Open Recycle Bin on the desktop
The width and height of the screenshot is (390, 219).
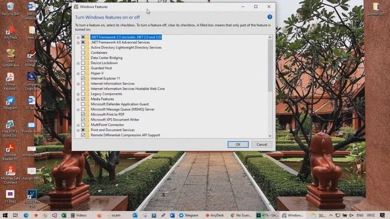click(x=10, y=9)
